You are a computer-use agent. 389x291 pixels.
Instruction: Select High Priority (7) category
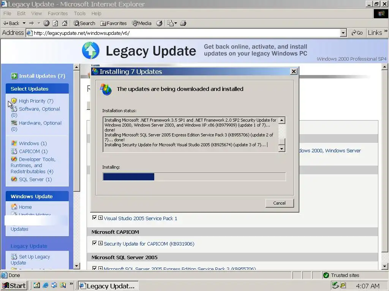pyautogui.click(x=36, y=101)
